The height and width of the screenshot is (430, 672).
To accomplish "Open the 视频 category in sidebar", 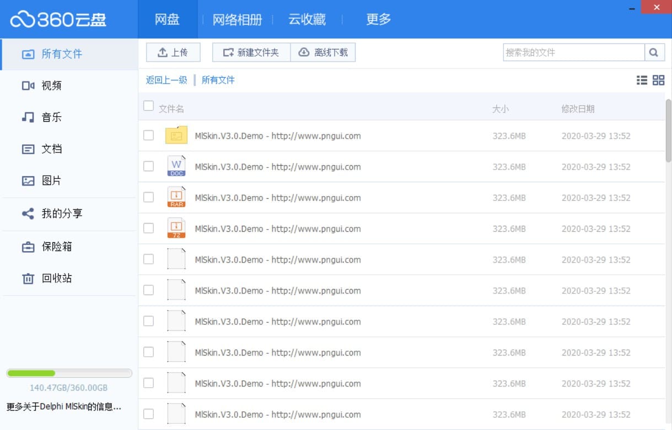I will 69,85.
